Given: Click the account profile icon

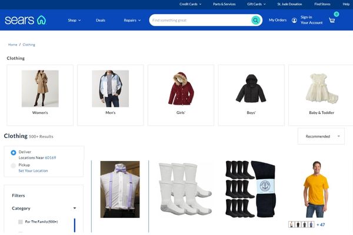Looking at the screenshot, I should [x=294, y=20].
